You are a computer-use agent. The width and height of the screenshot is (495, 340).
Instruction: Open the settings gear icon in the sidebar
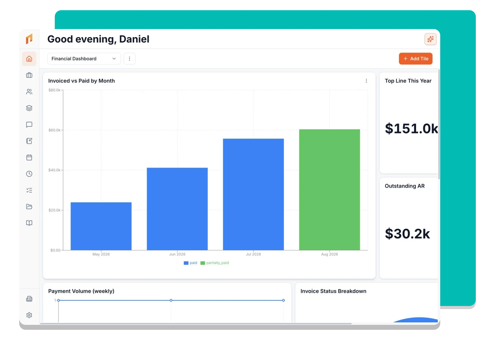[29, 315]
